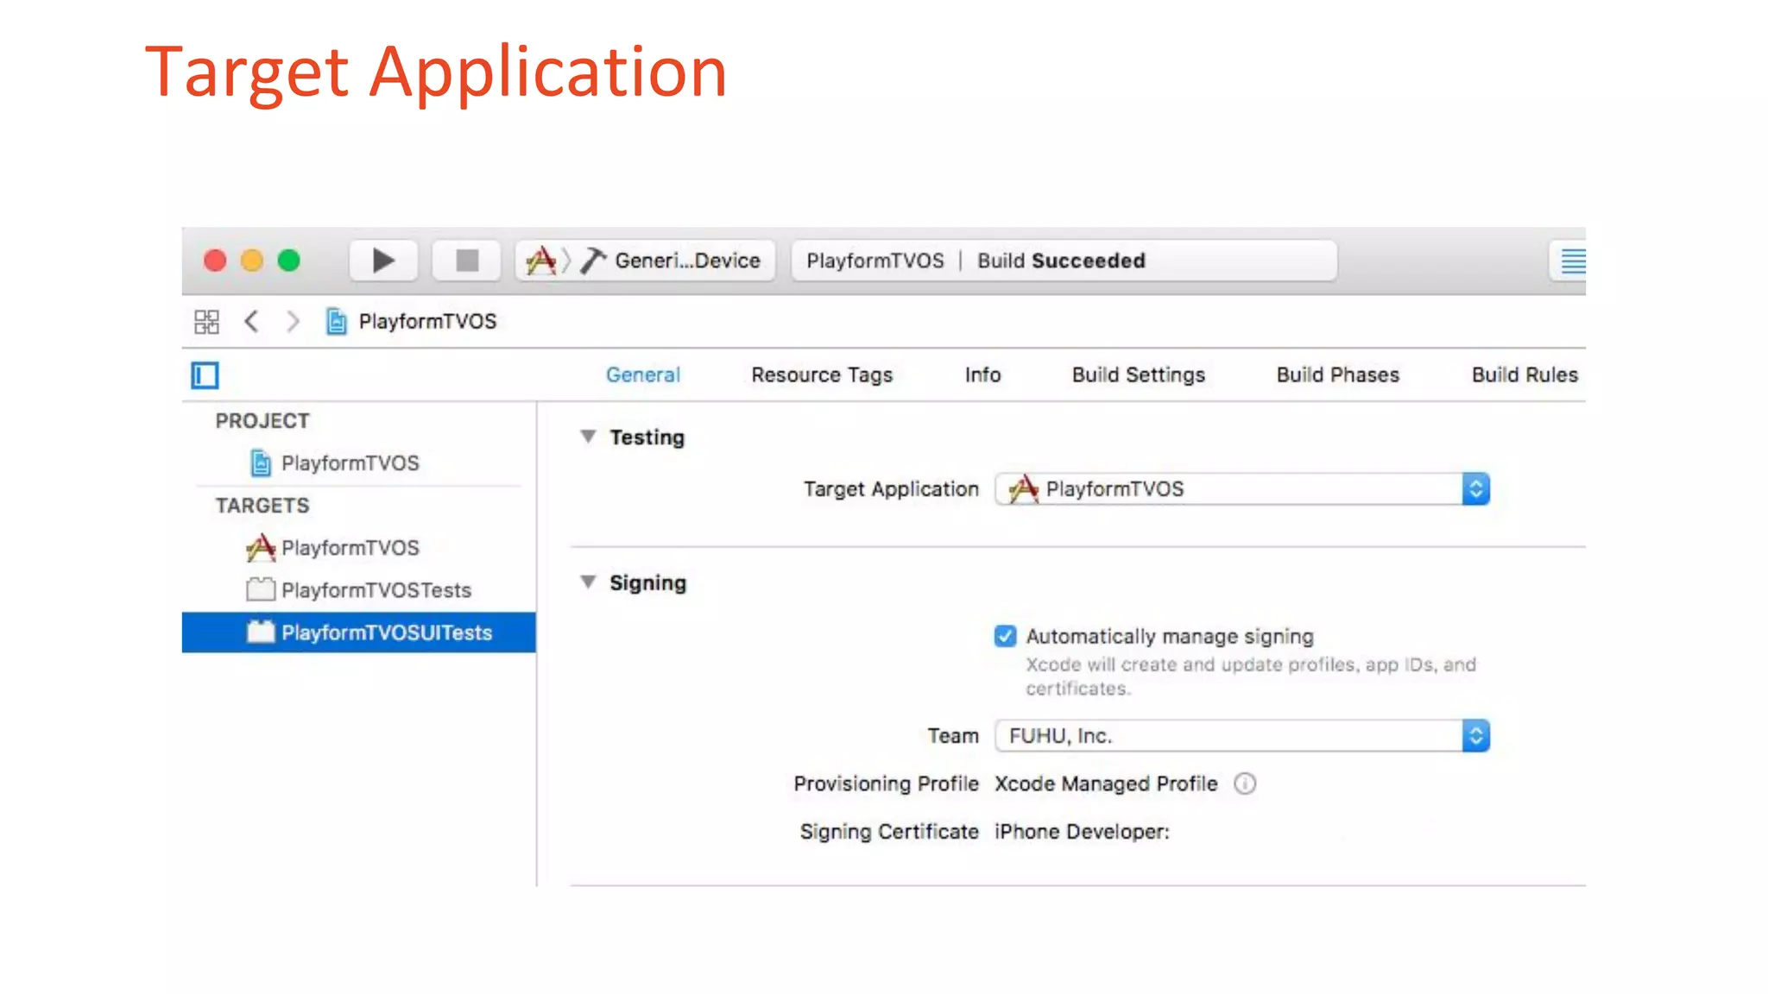This screenshot has height=994, width=1768.
Task: Collapse the Testing section
Action: point(588,437)
